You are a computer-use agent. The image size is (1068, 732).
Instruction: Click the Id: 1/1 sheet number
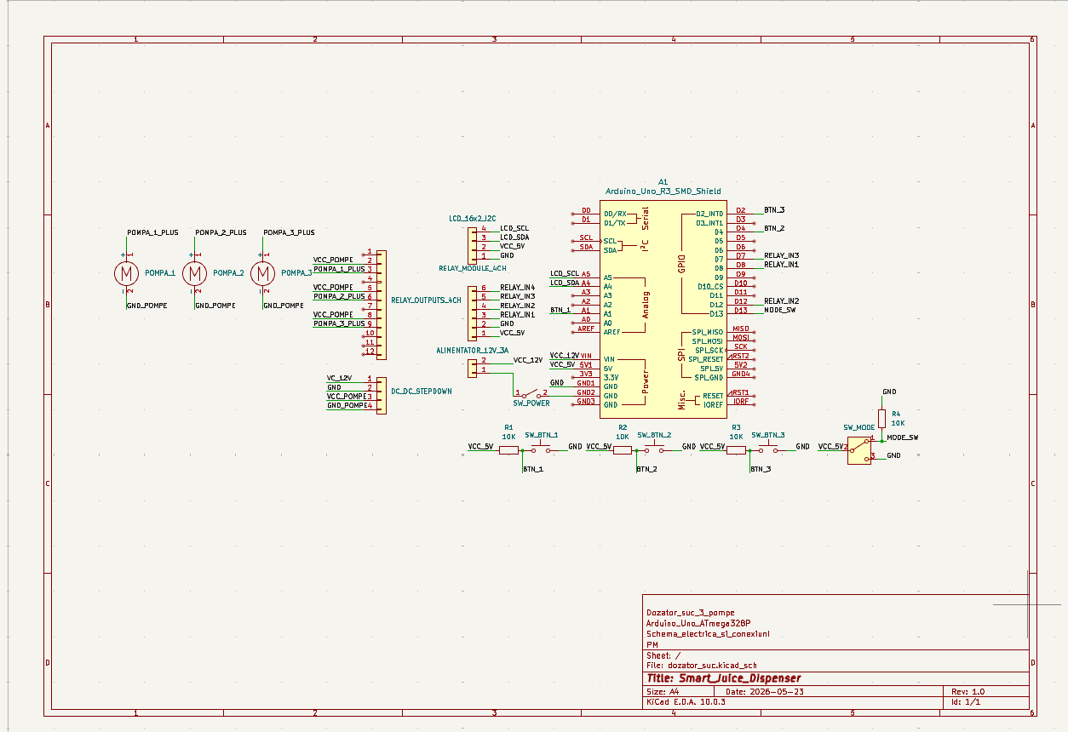(966, 701)
